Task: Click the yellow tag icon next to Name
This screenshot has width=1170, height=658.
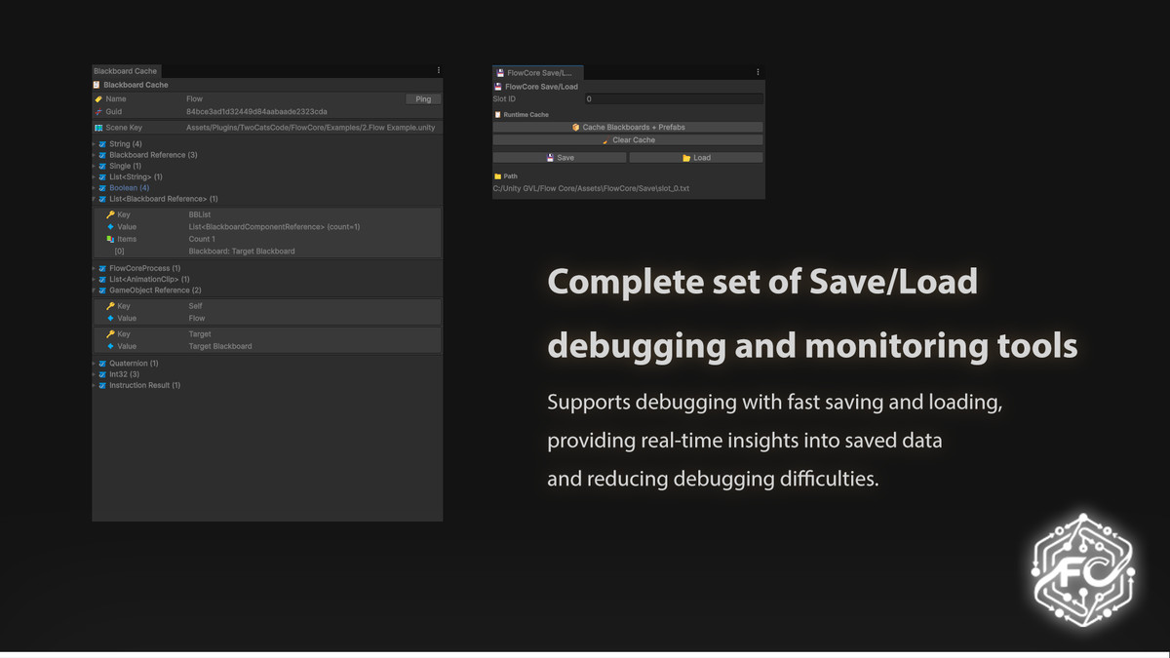Action: pos(98,98)
